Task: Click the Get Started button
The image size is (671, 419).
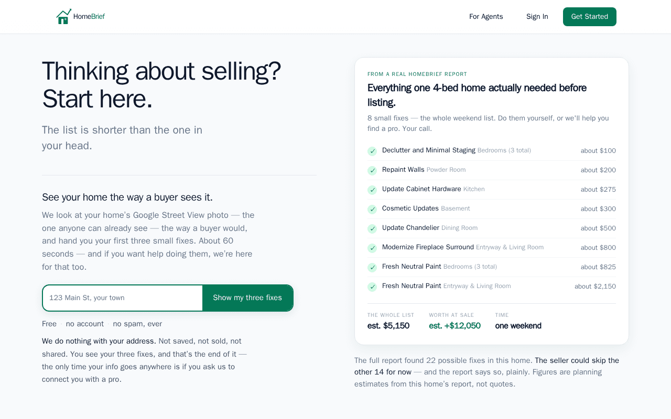Action: [590, 17]
